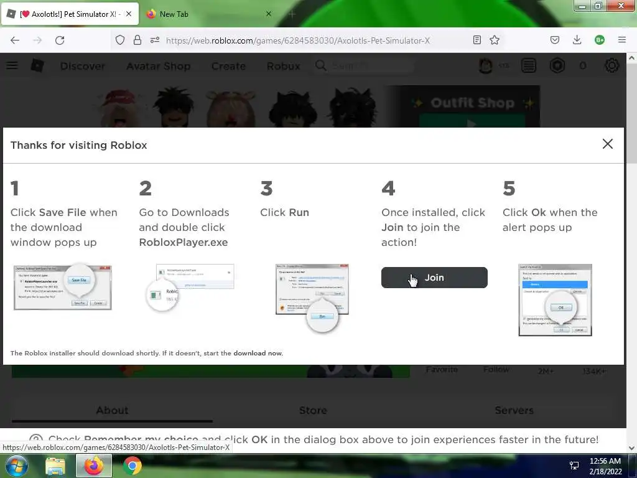The height and width of the screenshot is (478, 637).
Task: Click the 'download now' link
Action: 258,354
